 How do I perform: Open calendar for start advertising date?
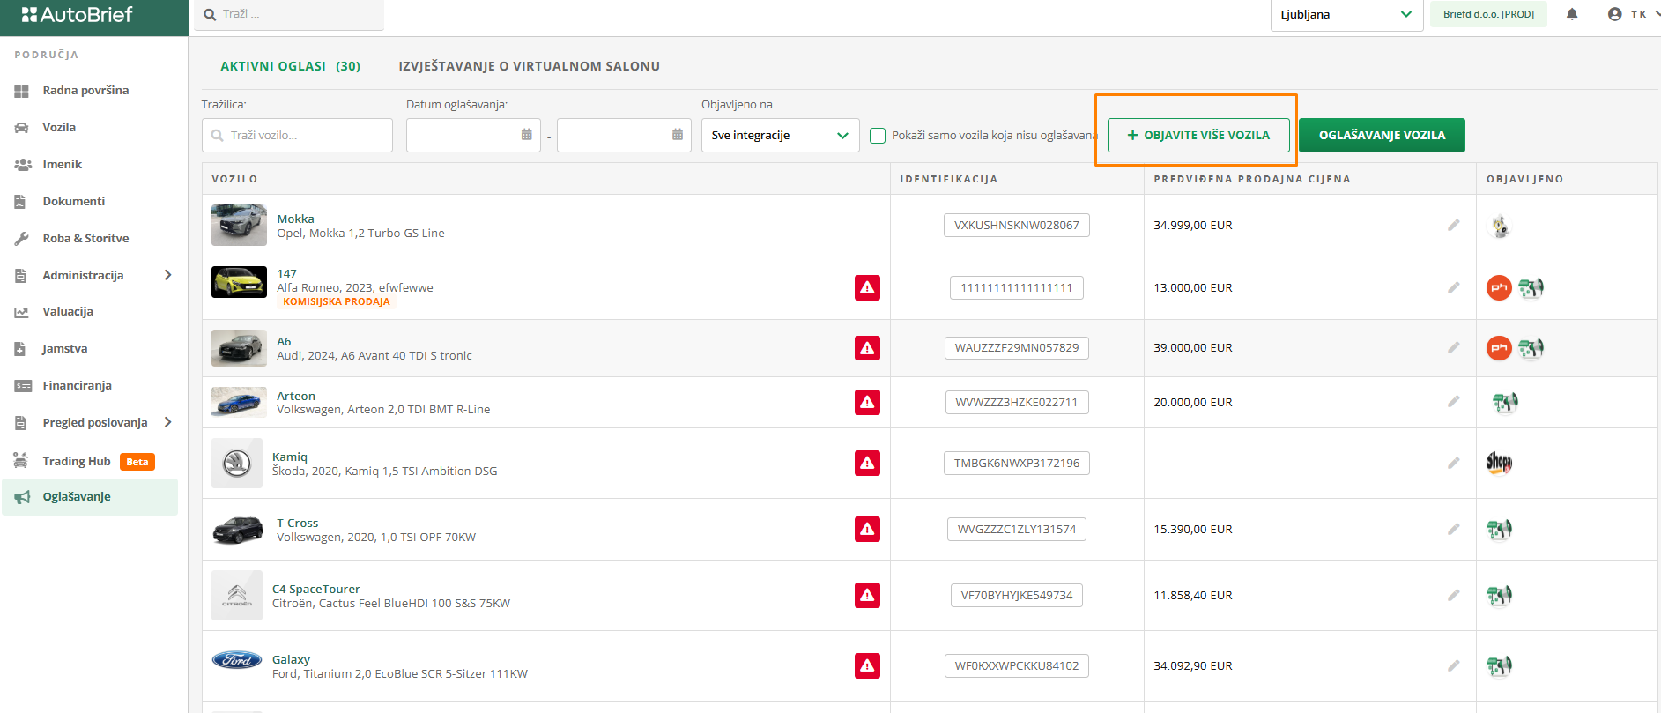(527, 135)
